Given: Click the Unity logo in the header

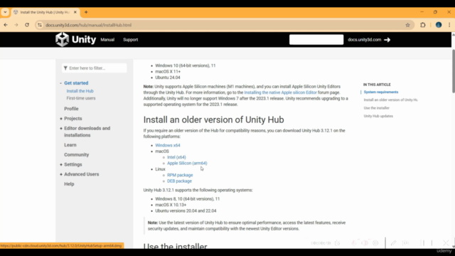Looking at the screenshot, I should [x=76, y=40].
